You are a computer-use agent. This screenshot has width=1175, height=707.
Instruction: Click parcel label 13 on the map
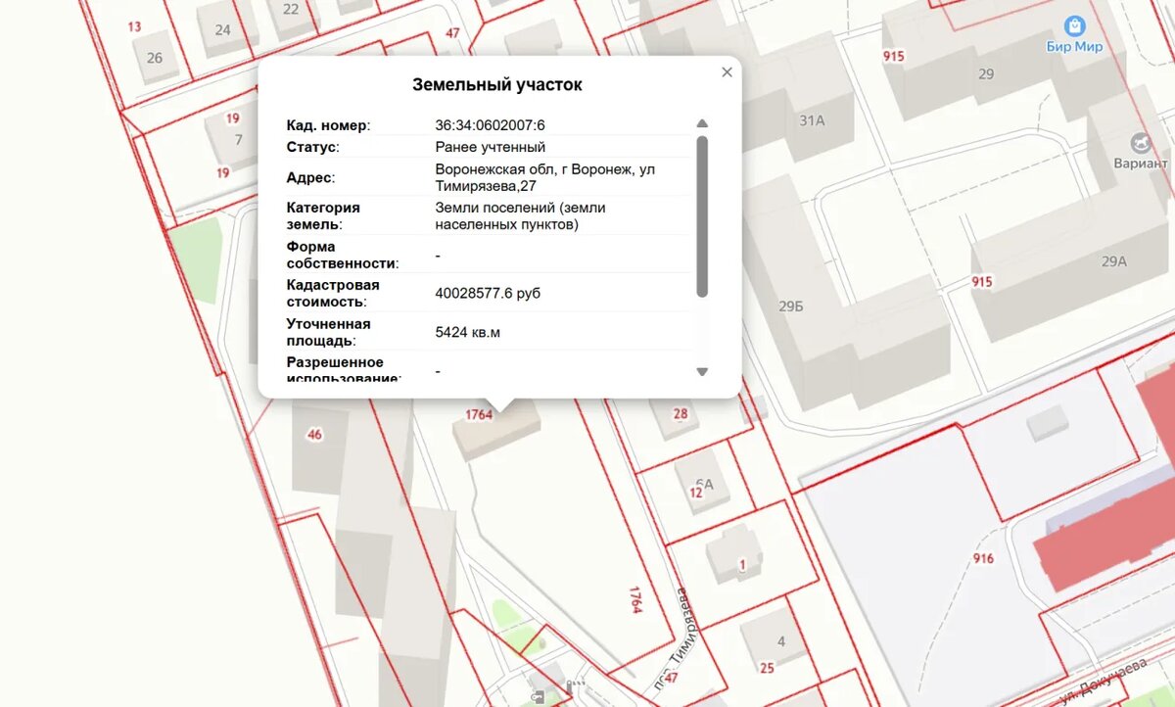tap(134, 26)
